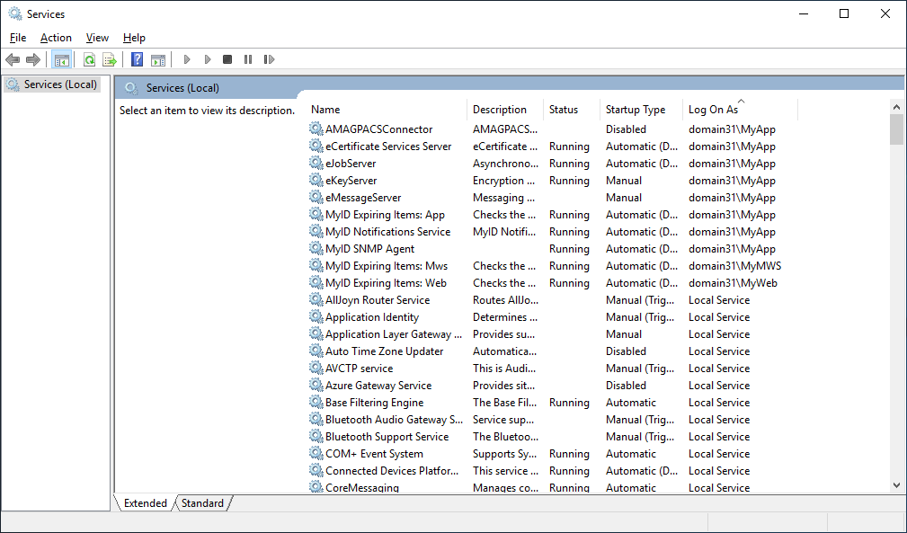Screen dimensions: 907x533
Task: Click the Forward arrow in the toolbar
Action: click(x=33, y=59)
